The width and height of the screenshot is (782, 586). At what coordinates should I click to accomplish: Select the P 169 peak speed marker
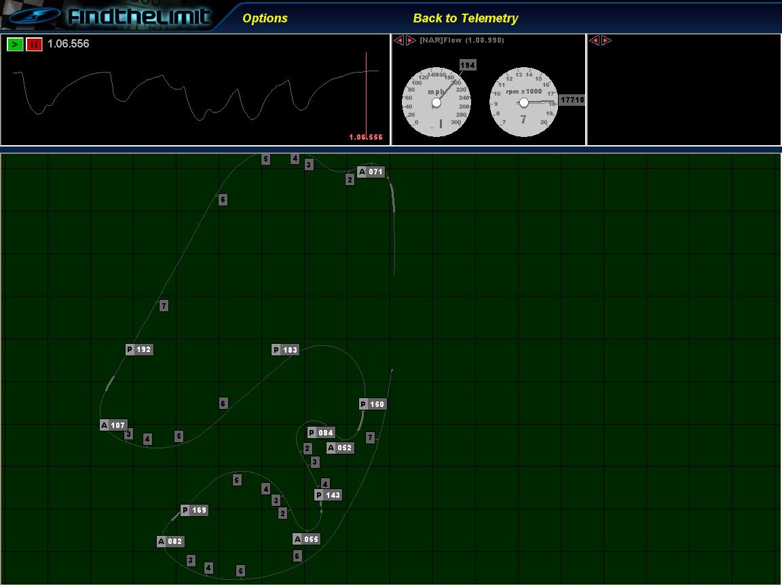point(194,510)
